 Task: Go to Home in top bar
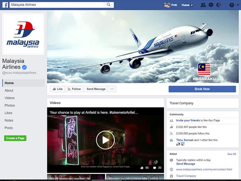tap(185, 5)
